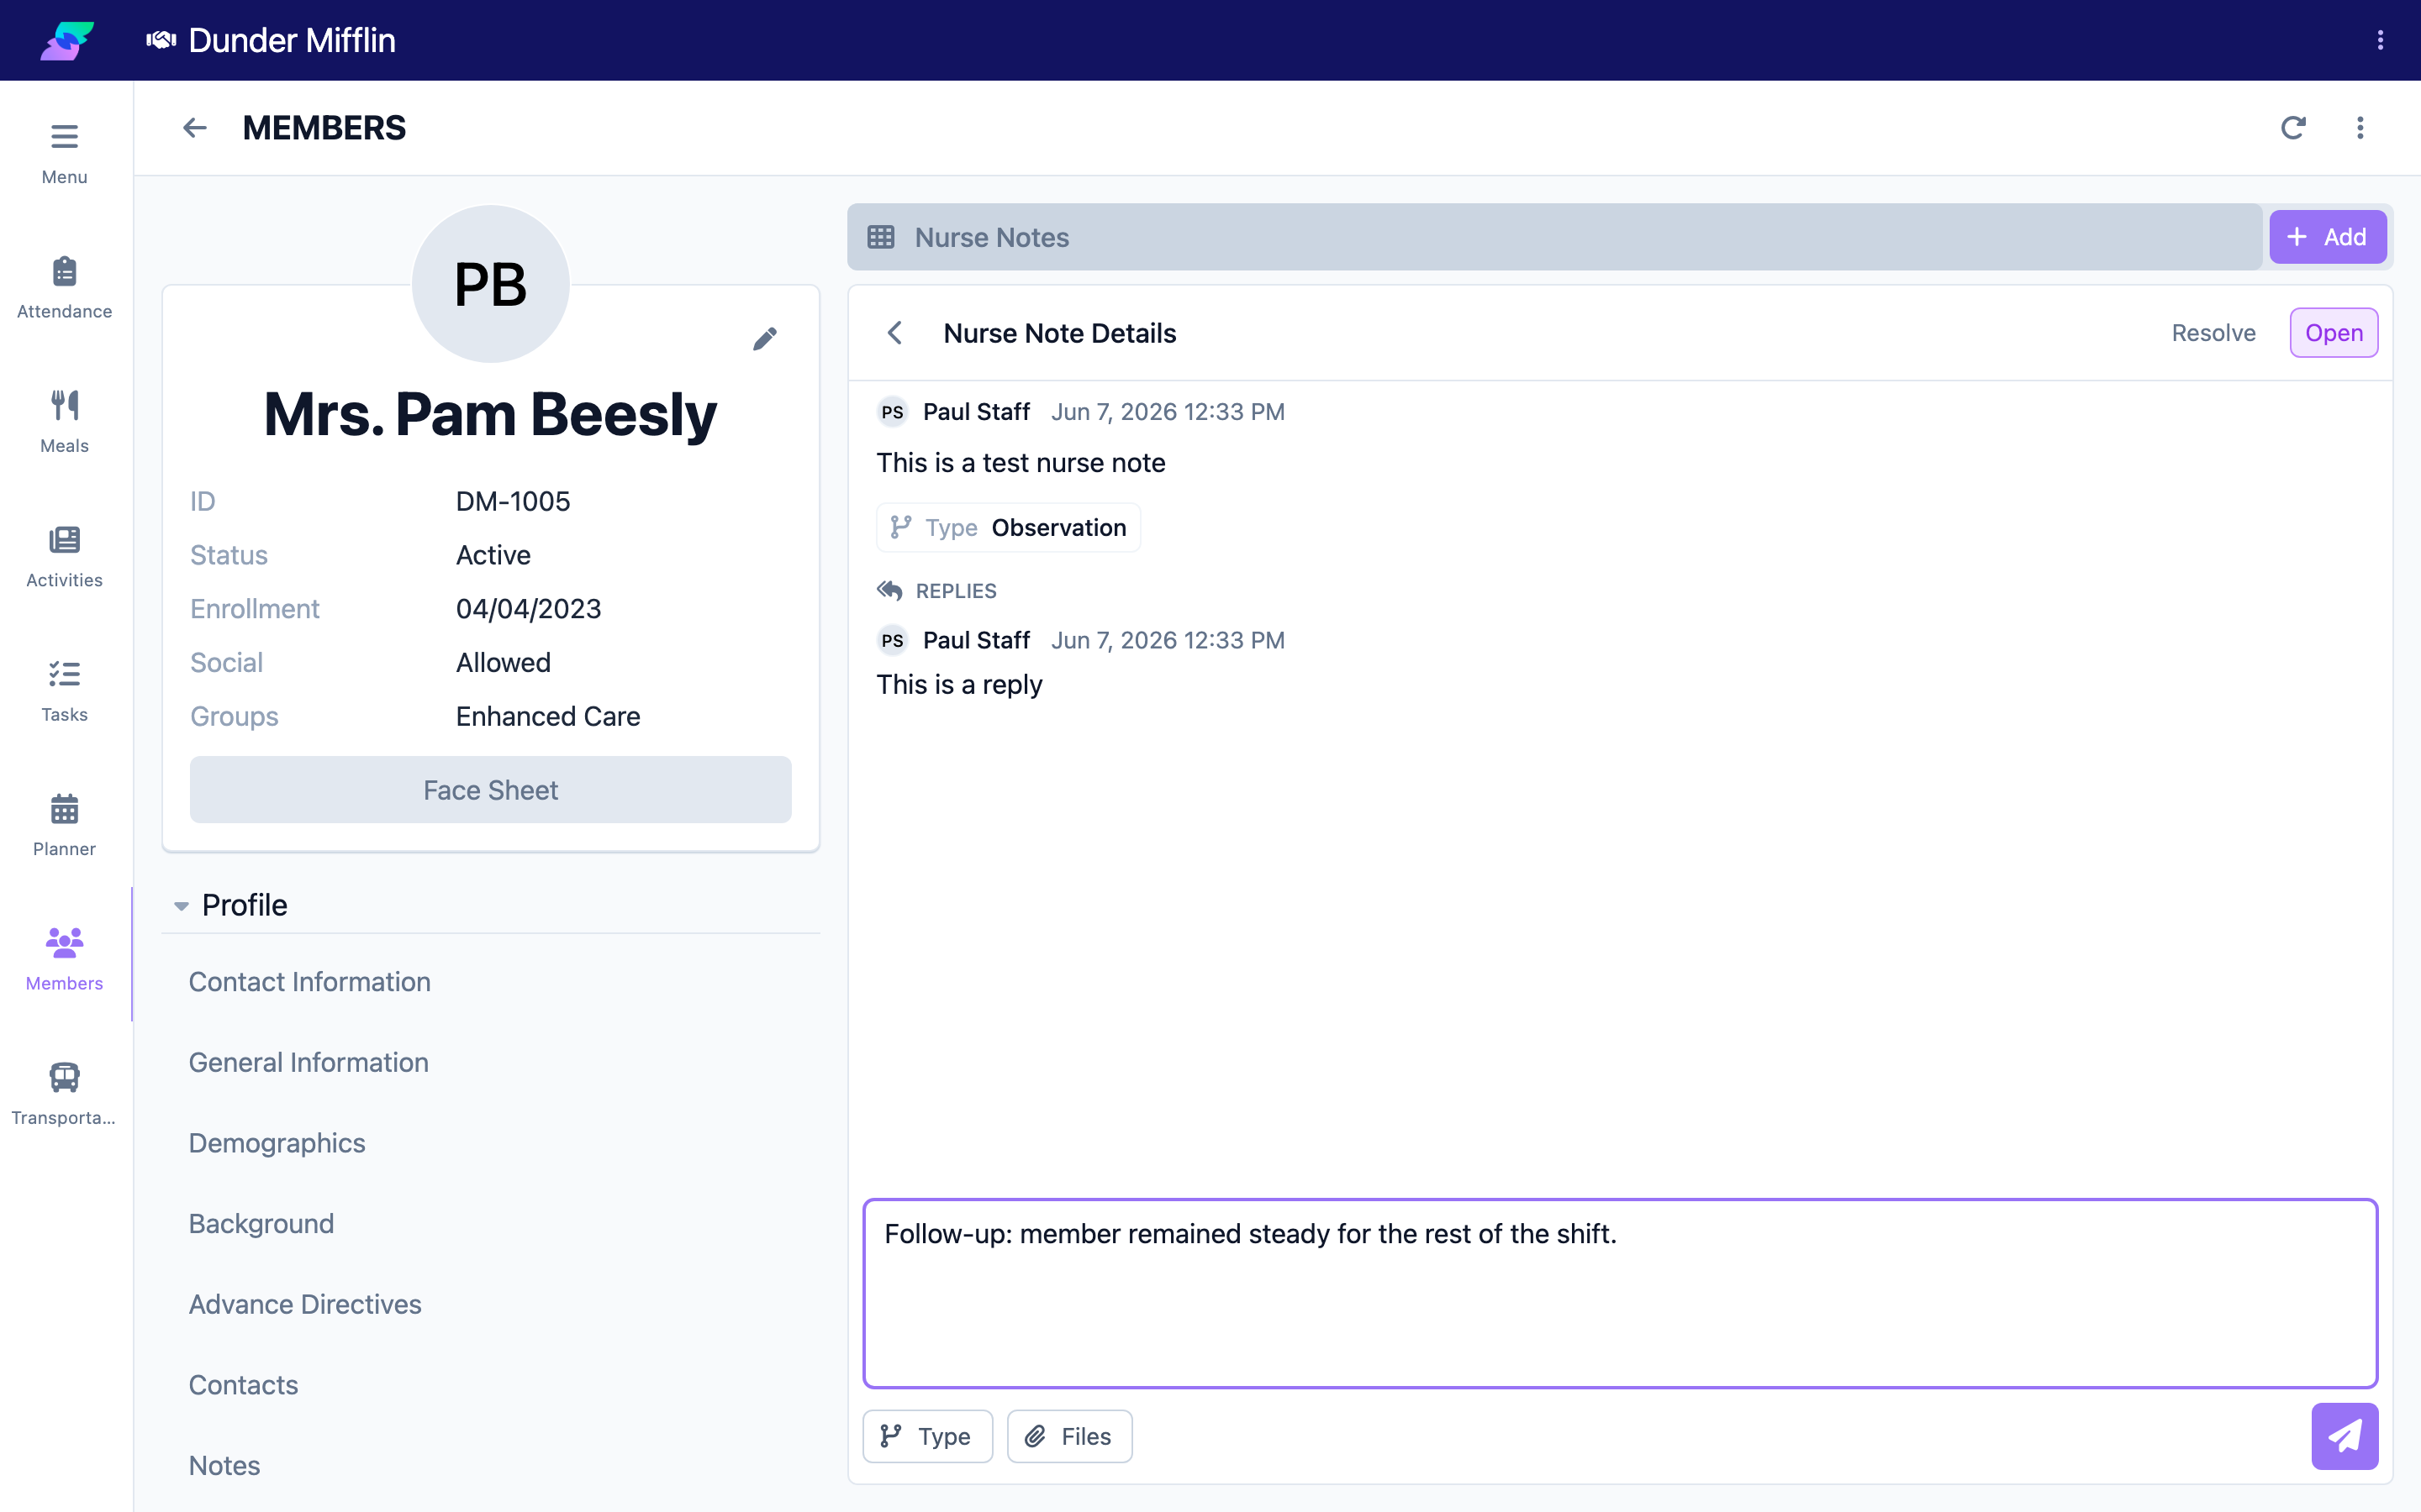Click the PS avatar on the reply
2421x1512 pixels.
pyautogui.click(x=893, y=640)
